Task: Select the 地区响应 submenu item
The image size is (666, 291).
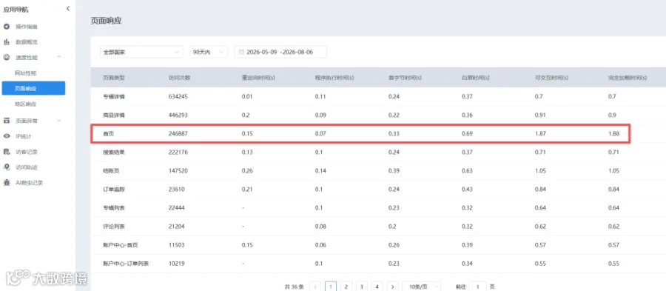Action: click(25, 104)
